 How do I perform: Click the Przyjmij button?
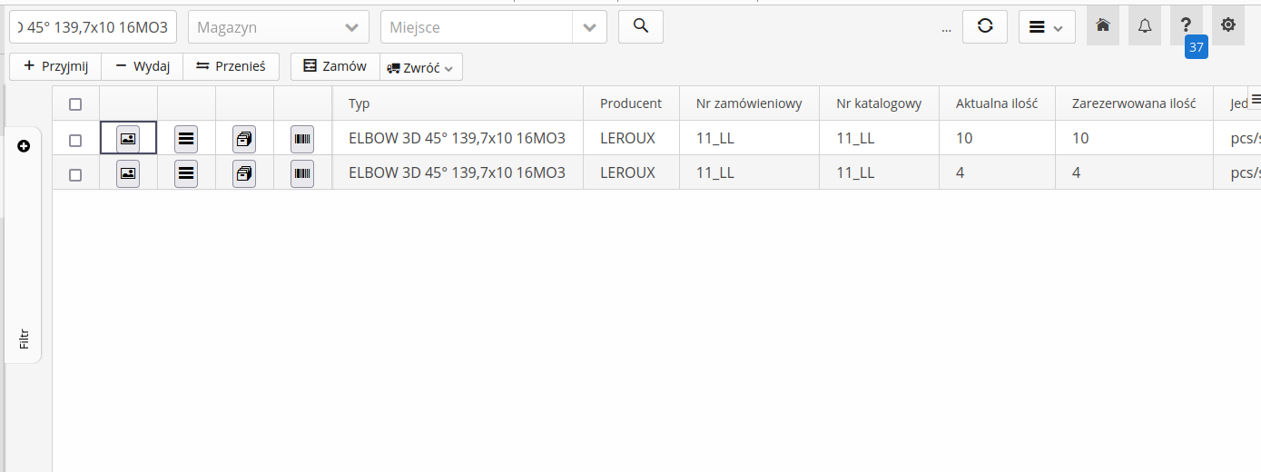(x=55, y=66)
